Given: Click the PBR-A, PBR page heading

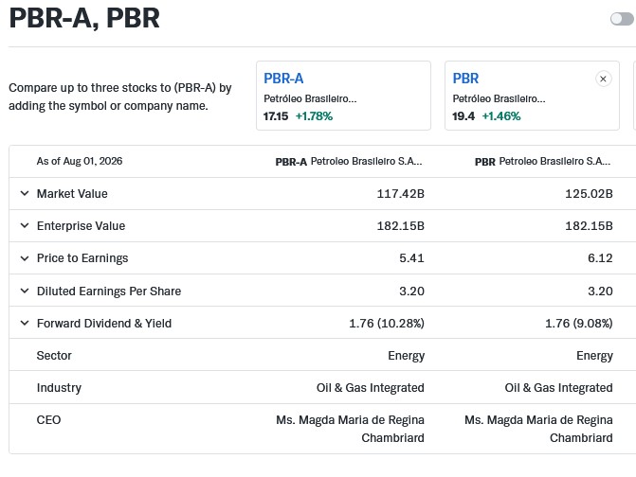Looking at the screenshot, I should 84,19.
